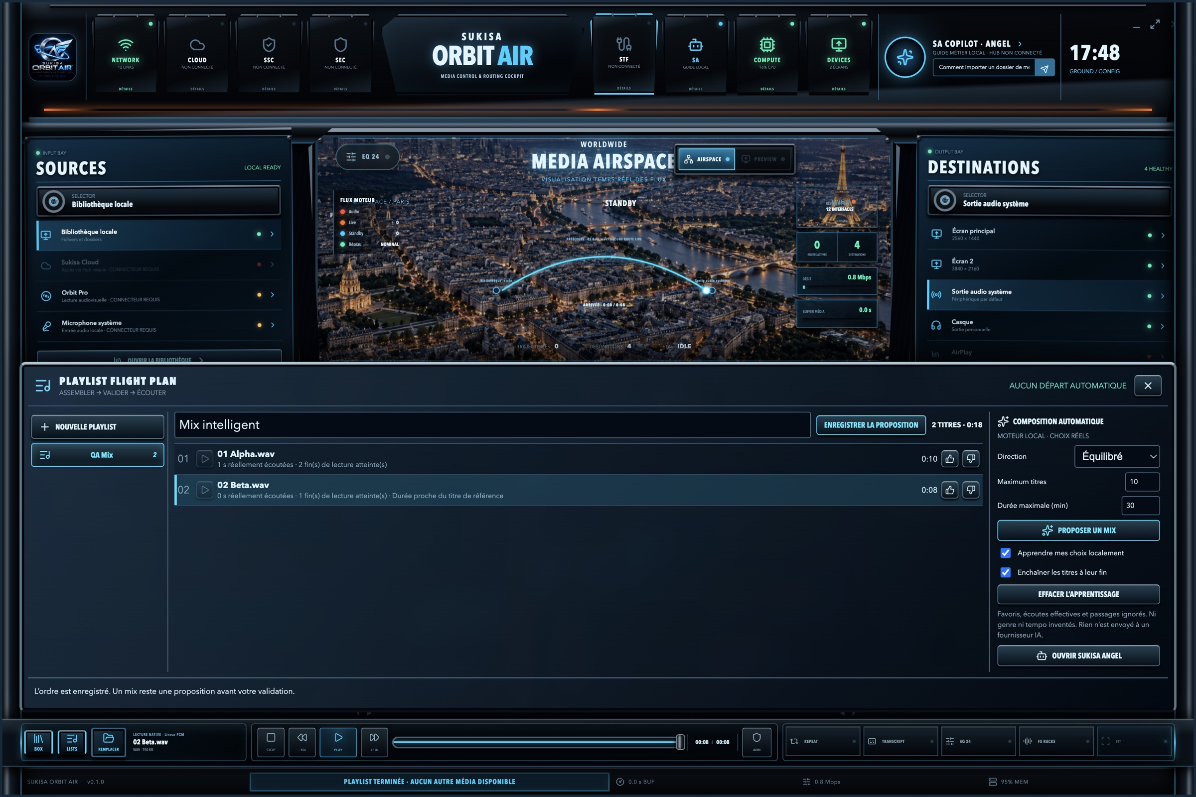
Task: Send the Copilot question
Action: [1045, 68]
